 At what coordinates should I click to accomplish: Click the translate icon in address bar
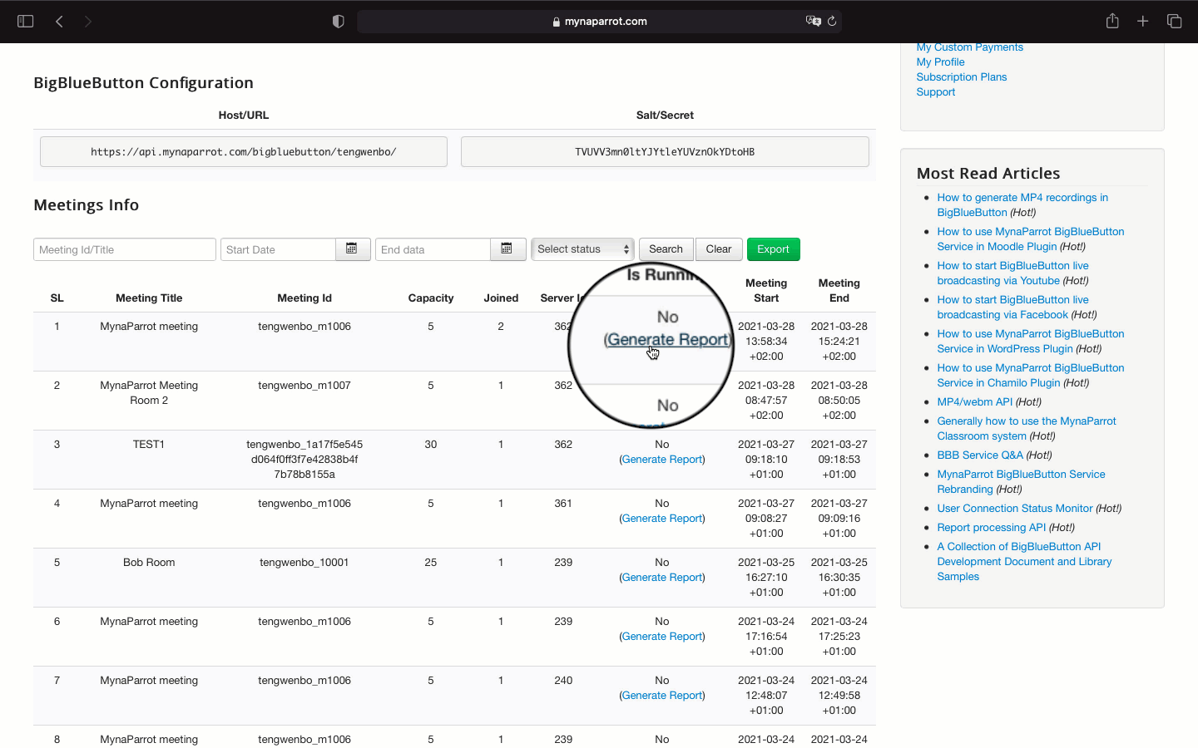point(813,21)
